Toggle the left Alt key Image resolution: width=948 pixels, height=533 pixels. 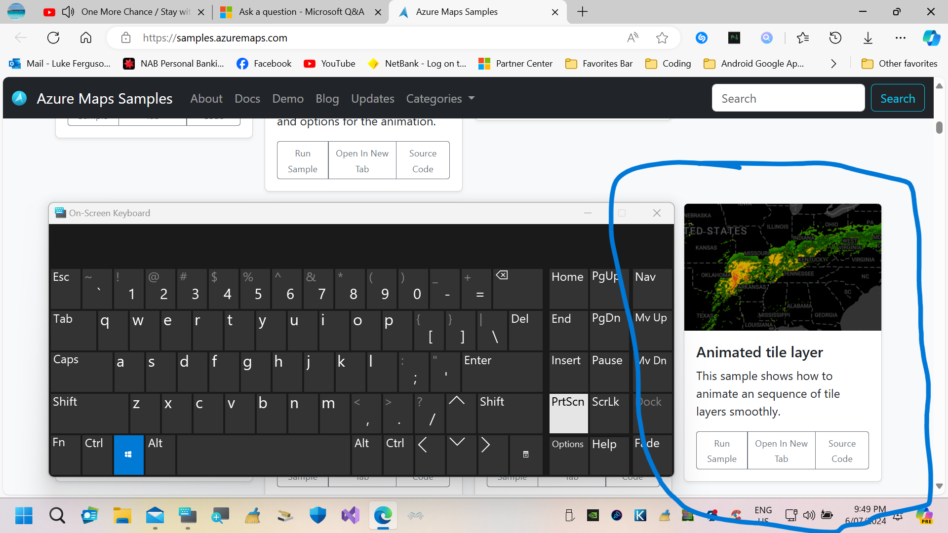[x=160, y=455]
